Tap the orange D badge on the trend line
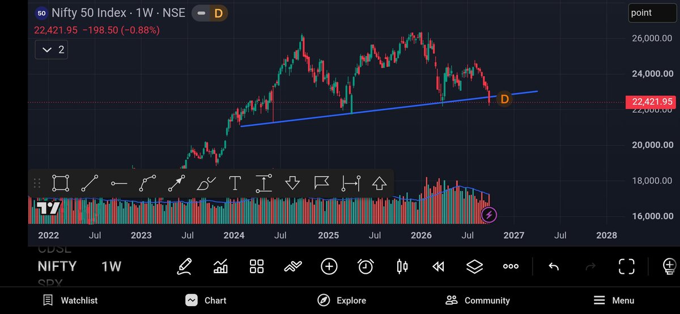 [x=505, y=99]
